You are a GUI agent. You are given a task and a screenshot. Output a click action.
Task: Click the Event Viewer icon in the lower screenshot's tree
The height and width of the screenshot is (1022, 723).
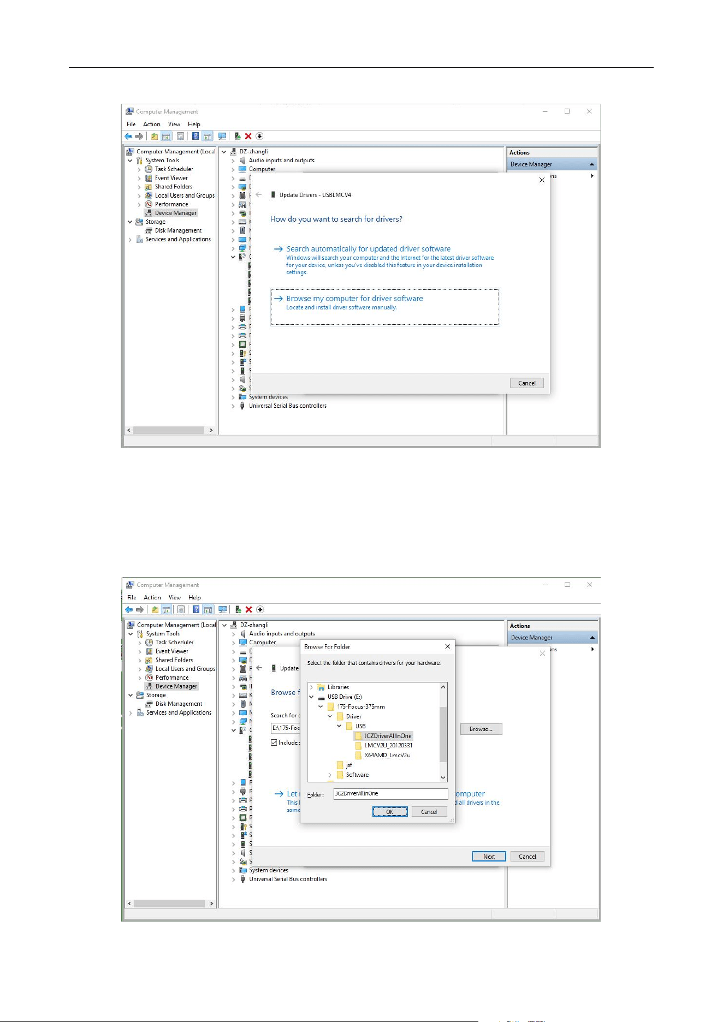coord(149,651)
